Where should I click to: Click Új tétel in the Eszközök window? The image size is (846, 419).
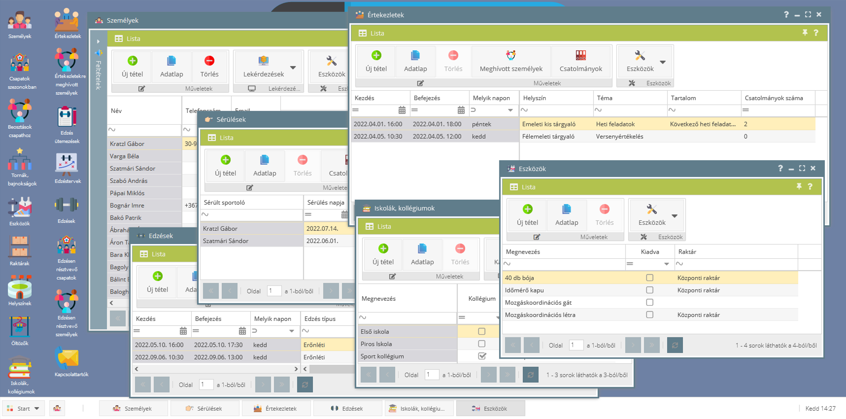(527, 215)
